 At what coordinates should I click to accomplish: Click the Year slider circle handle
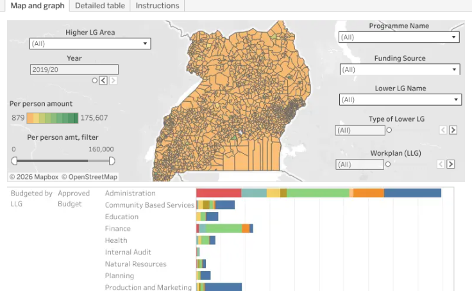(x=94, y=81)
